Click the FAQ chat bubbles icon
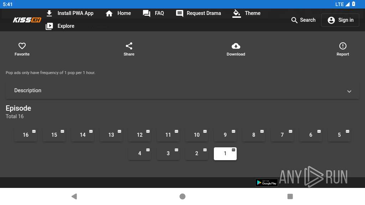Viewport: 365px width, 205px height. click(146, 14)
